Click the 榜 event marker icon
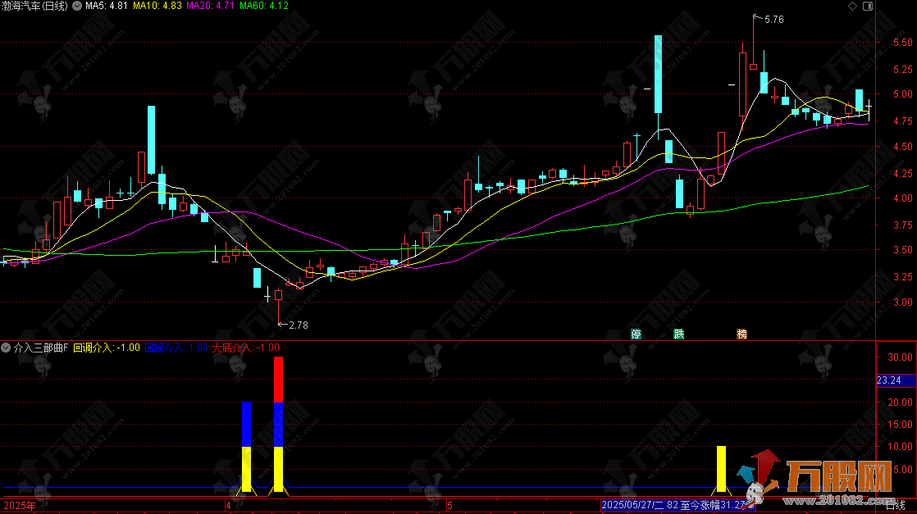917x514 pixels. tap(741, 334)
